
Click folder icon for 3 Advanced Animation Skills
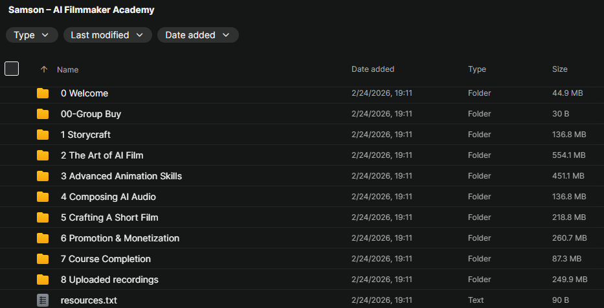[43, 176]
